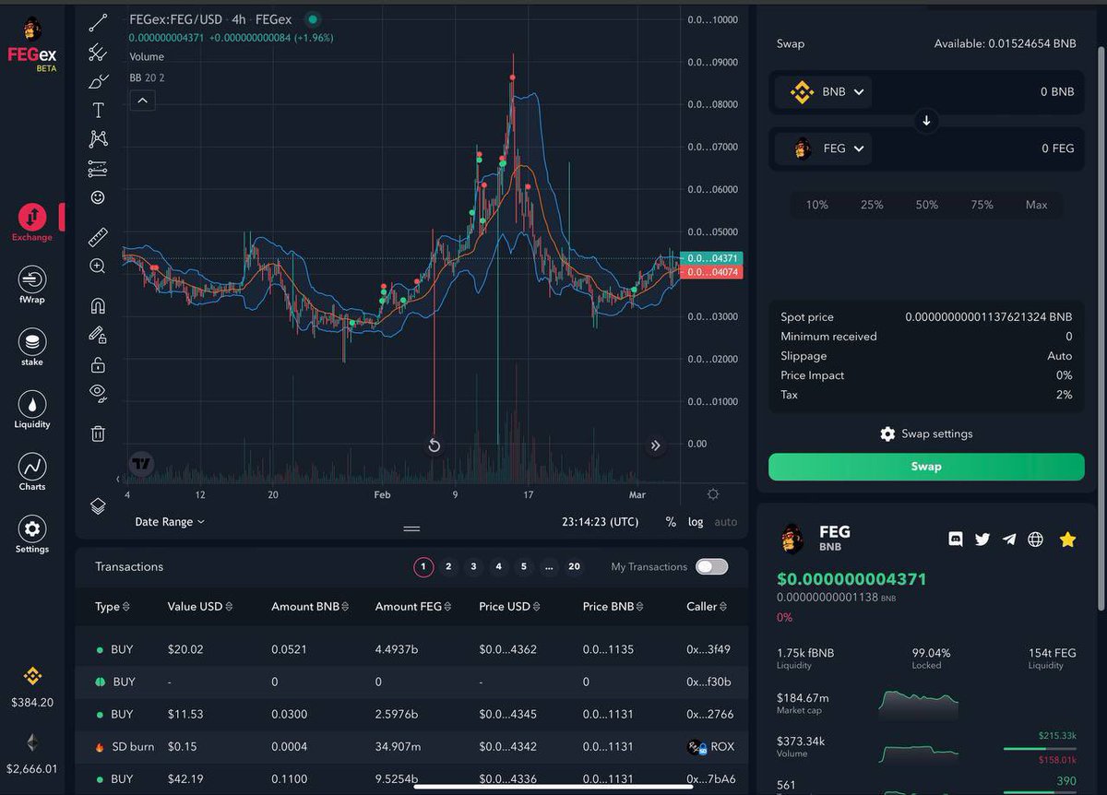Collapse the indicator legend chevron

143,100
